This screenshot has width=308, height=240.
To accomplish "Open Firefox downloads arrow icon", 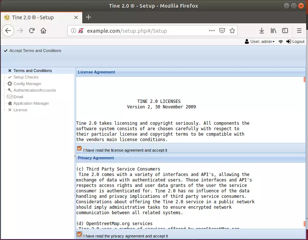I will point(262,31).
